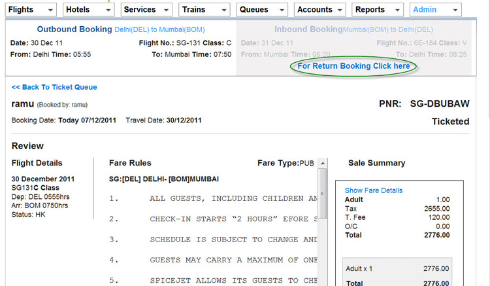
Task: Show Fare Details in Sale Summary
Action: coord(374,190)
